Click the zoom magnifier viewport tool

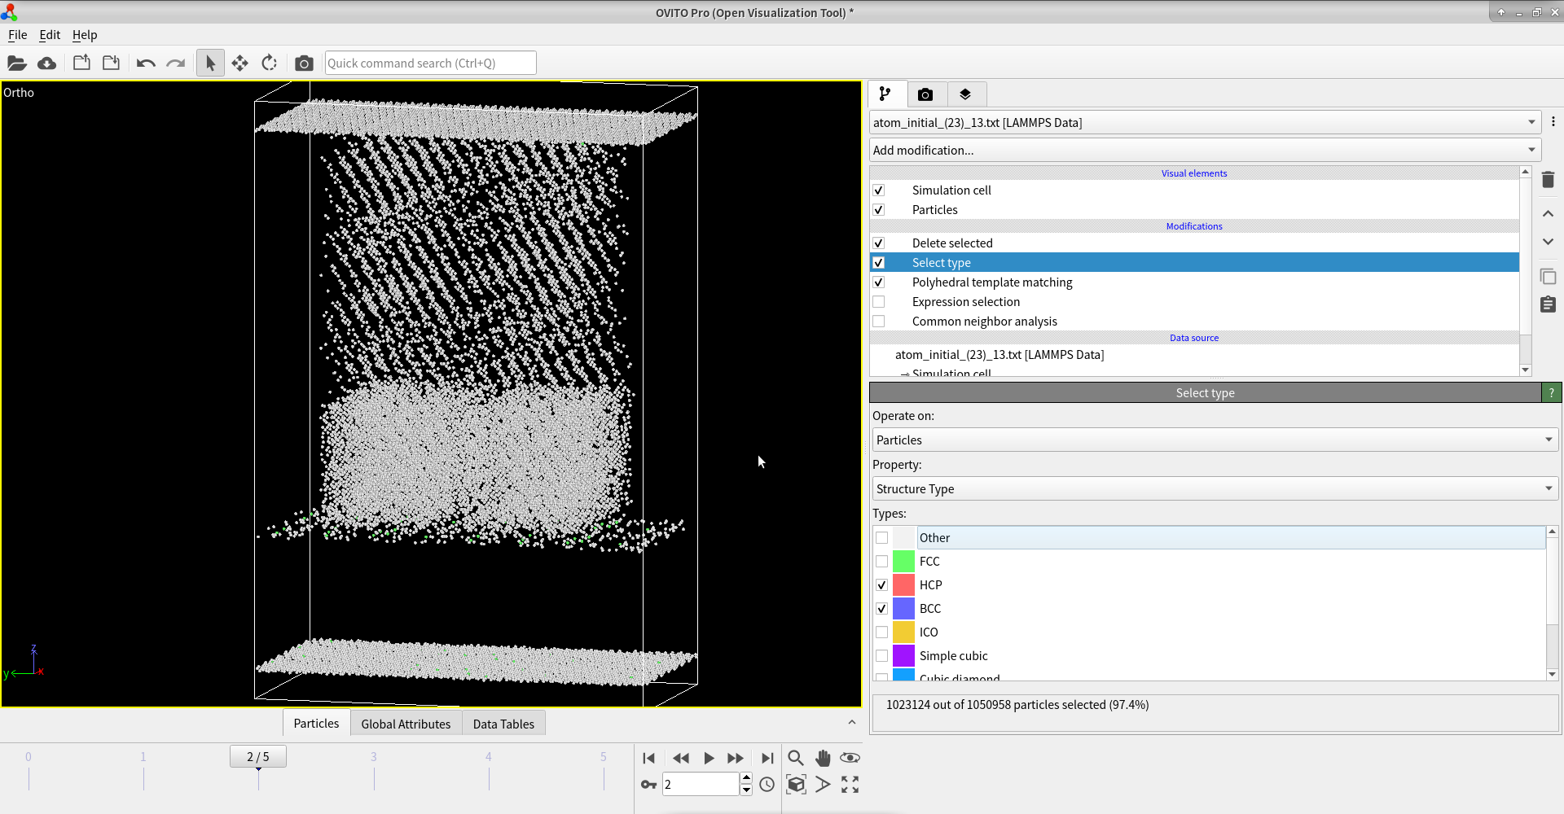pos(796,758)
